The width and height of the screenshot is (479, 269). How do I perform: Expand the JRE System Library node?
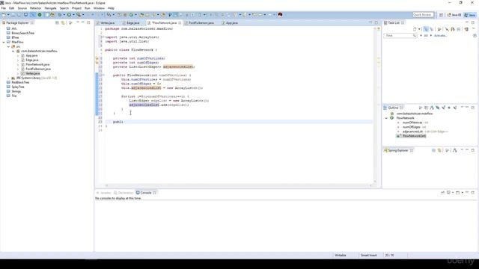point(8,78)
